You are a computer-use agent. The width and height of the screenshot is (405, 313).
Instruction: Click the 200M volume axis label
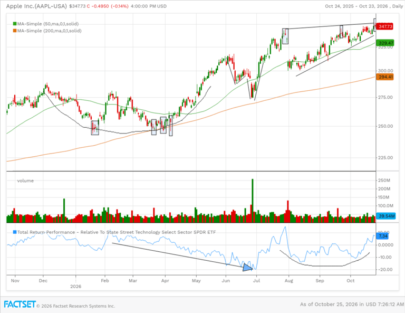[384, 189]
